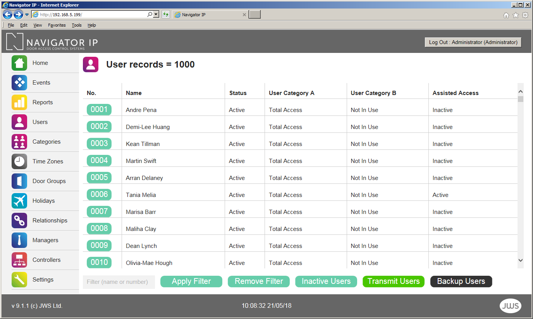Click scrollbar up arrow of user list
The height and width of the screenshot is (319, 533).
[521, 92]
